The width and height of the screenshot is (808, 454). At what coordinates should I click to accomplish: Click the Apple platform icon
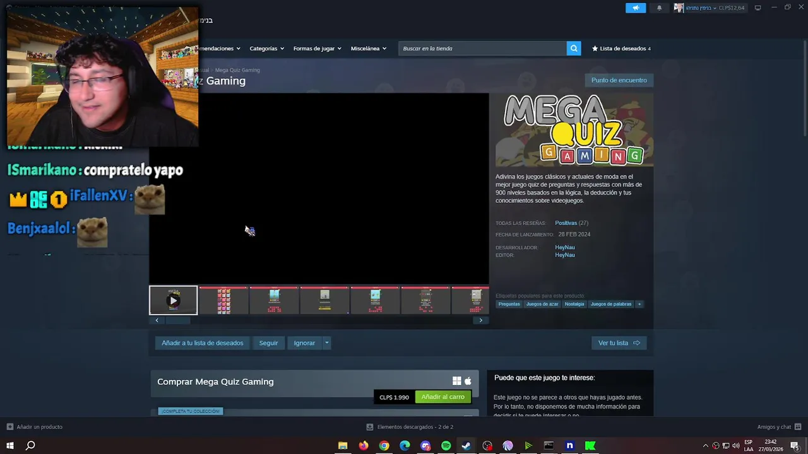[x=468, y=381]
